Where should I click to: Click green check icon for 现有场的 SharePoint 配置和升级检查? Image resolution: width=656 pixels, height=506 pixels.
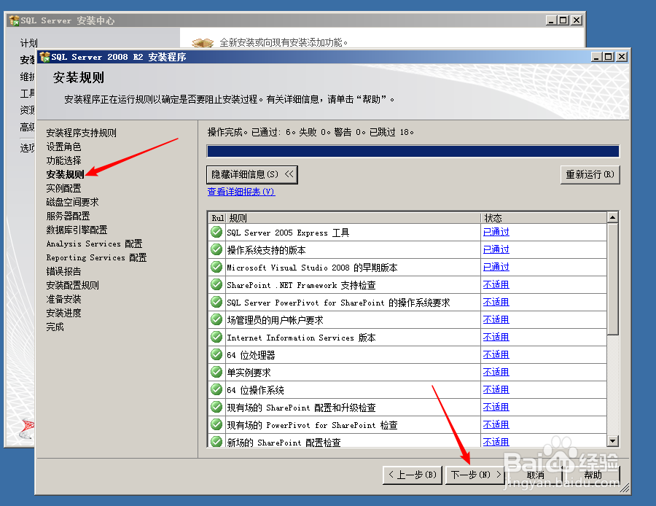216,408
